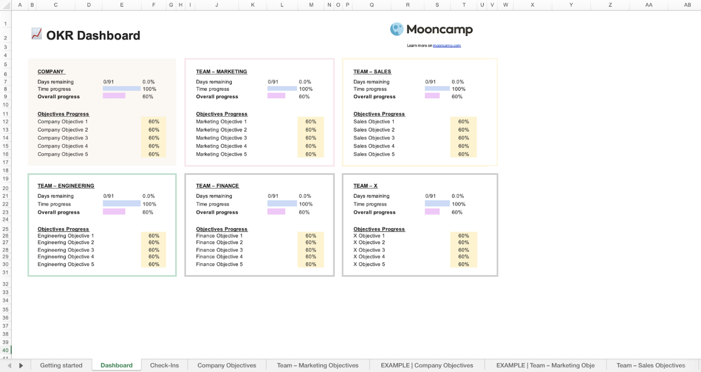Click the previous sheet tabs arrow
This screenshot has width=701, height=372.
coord(9,366)
